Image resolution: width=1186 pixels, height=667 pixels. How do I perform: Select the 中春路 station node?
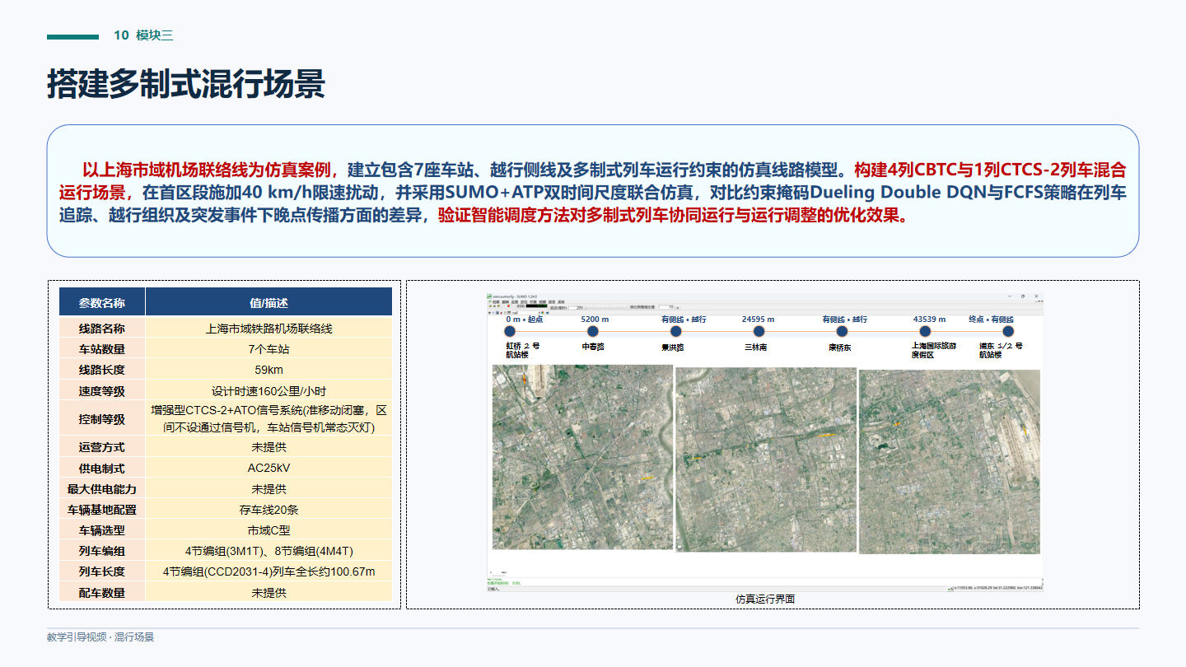pos(593,331)
